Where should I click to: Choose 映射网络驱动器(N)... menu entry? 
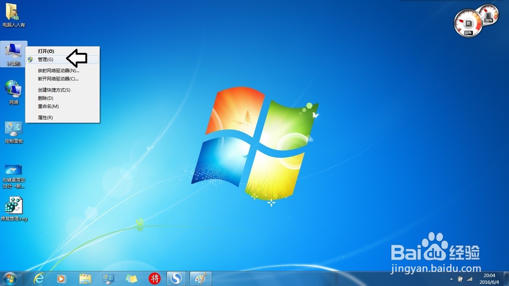point(63,70)
